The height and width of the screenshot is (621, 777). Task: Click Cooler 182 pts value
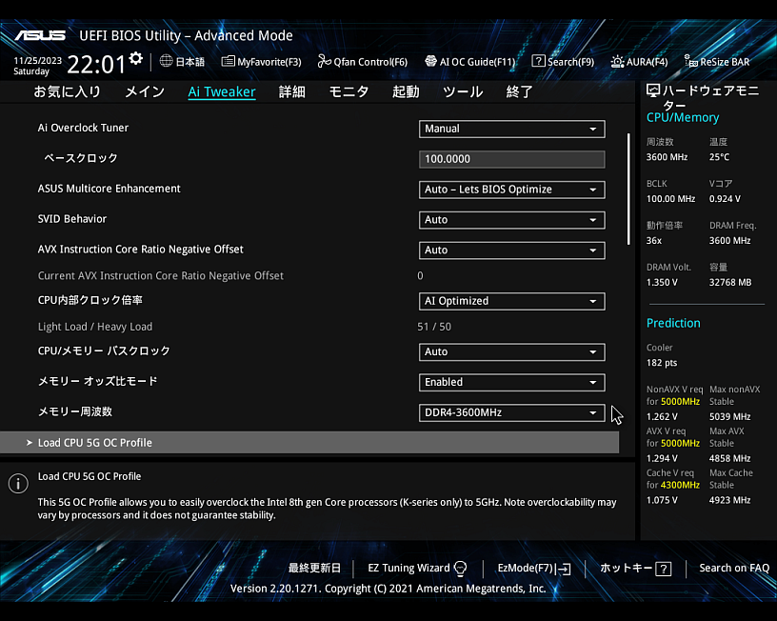click(x=662, y=363)
